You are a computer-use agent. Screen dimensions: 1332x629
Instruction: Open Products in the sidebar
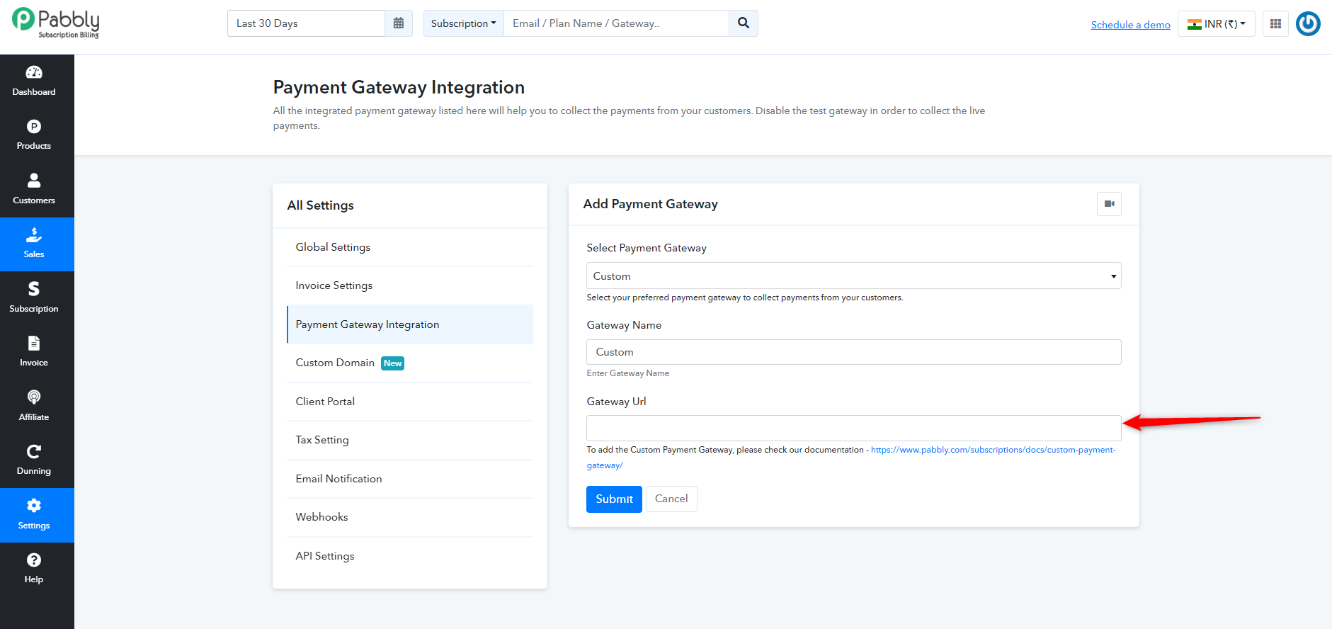click(x=34, y=135)
